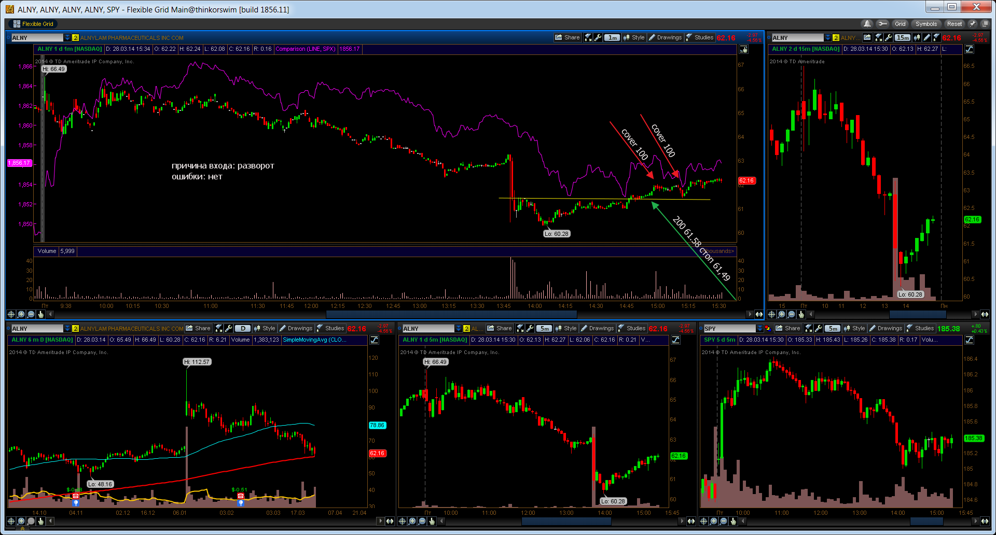Select pan hand tool on SPY chart
The image size is (996, 535).
pos(733,521)
